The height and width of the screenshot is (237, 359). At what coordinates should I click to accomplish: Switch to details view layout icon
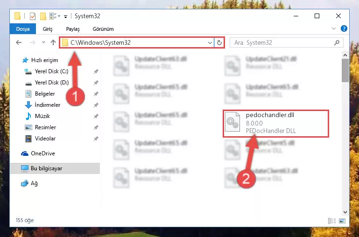[332, 221]
